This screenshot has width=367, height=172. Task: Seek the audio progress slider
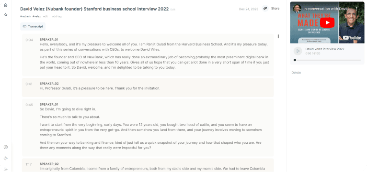coord(327,60)
